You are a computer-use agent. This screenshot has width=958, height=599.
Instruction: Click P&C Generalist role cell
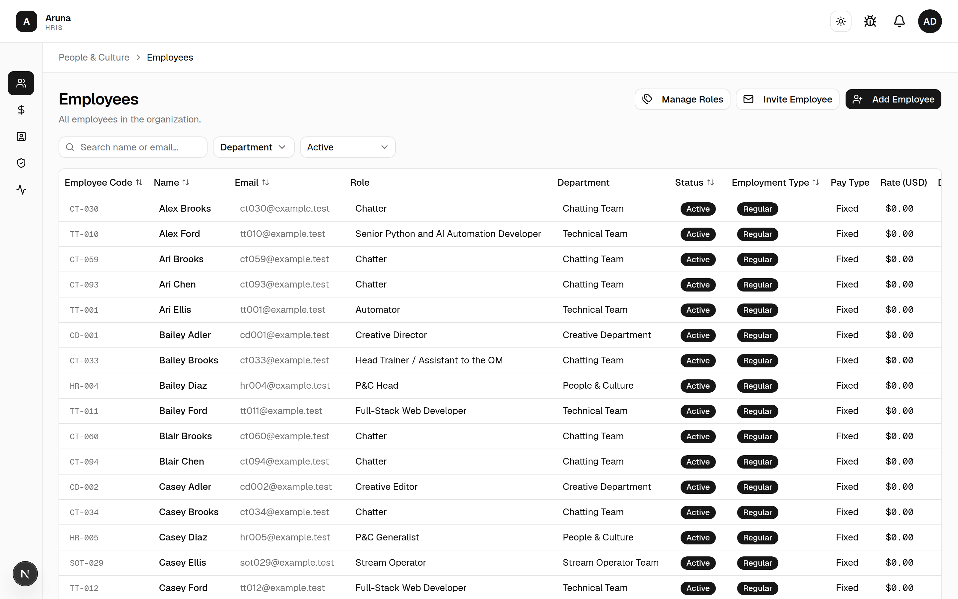tap(387, 537)
